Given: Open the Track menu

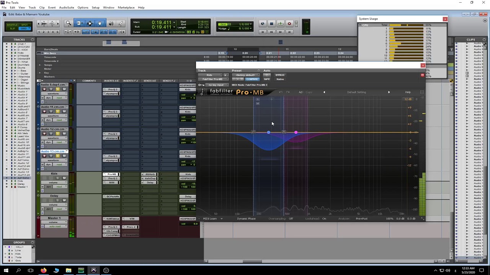Looking at the screenshot, I should pos(32,8).
